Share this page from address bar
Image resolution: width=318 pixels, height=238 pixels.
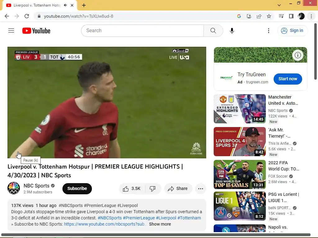[x=259, y=16]
